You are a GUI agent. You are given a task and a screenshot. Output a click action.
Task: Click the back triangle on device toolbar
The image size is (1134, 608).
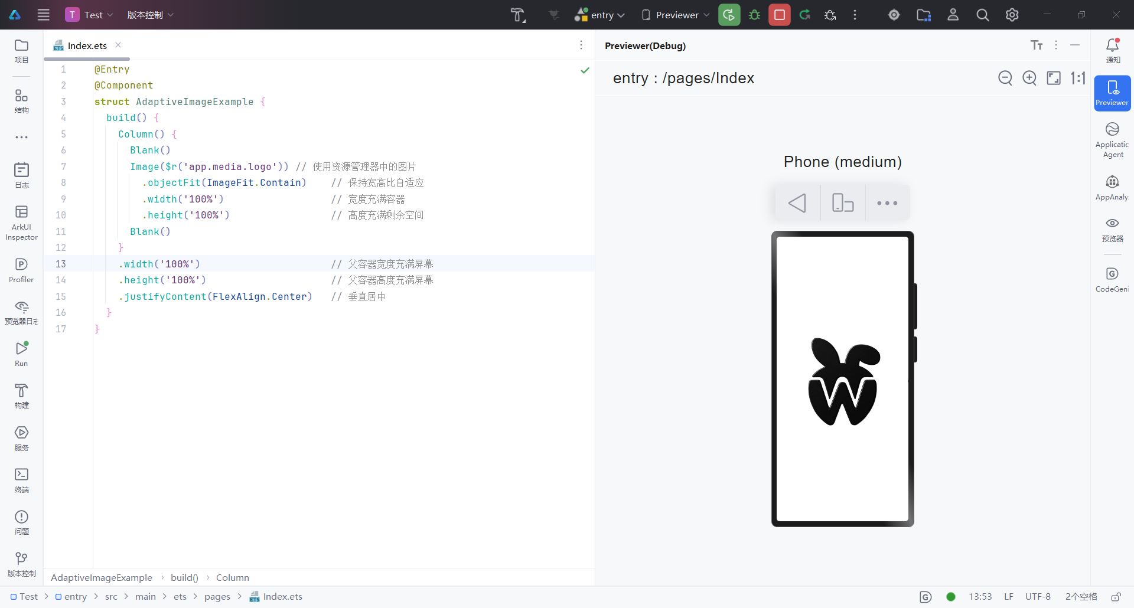pyautogui.click(x=797, y=203)
